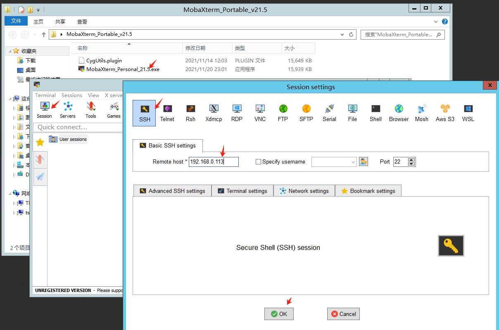Open the Games toolbar icon in MobaXterm
The image size is (499, 330).
pyautogui.click(x=114, y=110)
